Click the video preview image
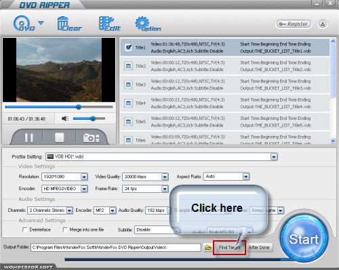This screenshot has width=339, height=270. pos(59,70)
